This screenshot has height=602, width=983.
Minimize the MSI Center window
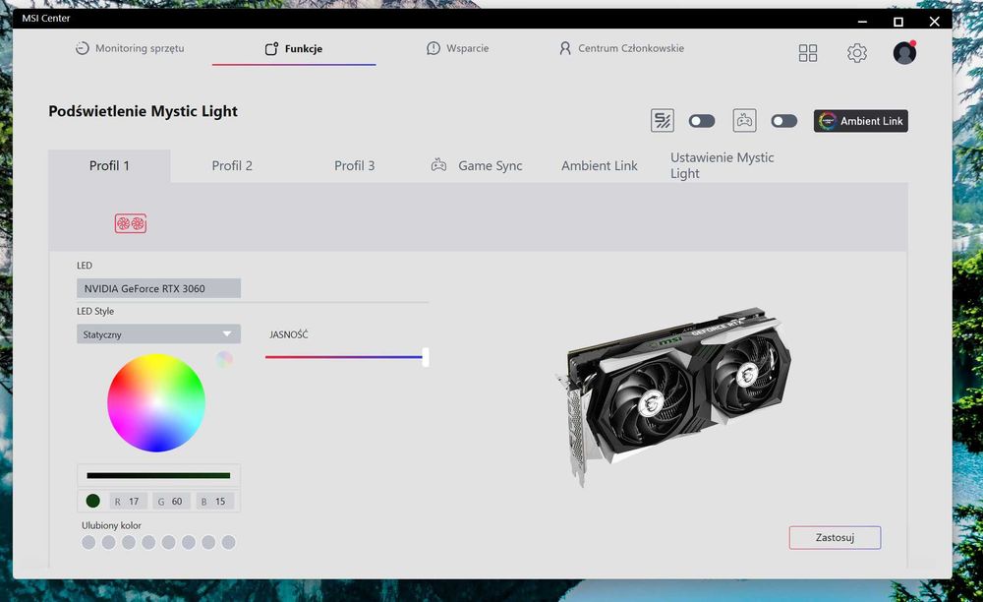pyautogui.click(x=863, y=22)
